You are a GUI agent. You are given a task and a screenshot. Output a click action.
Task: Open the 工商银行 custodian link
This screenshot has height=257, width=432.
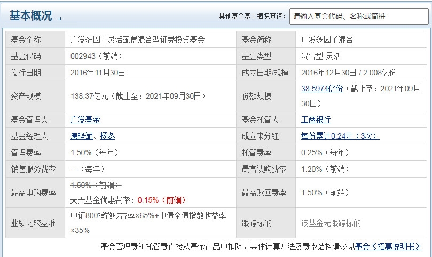pos(316,119)
